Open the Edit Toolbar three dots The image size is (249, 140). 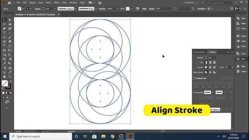click(x=7, y=108)
